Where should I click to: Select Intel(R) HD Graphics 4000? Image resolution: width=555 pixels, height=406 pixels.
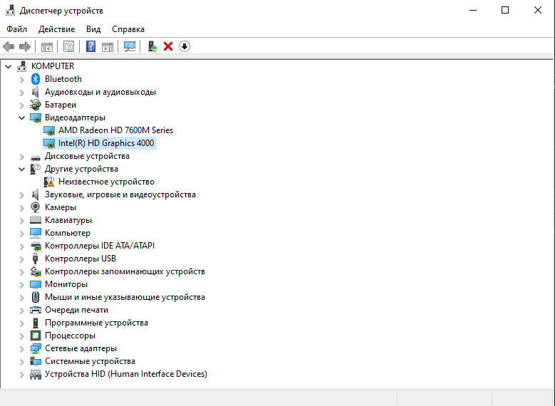[106, 143]
